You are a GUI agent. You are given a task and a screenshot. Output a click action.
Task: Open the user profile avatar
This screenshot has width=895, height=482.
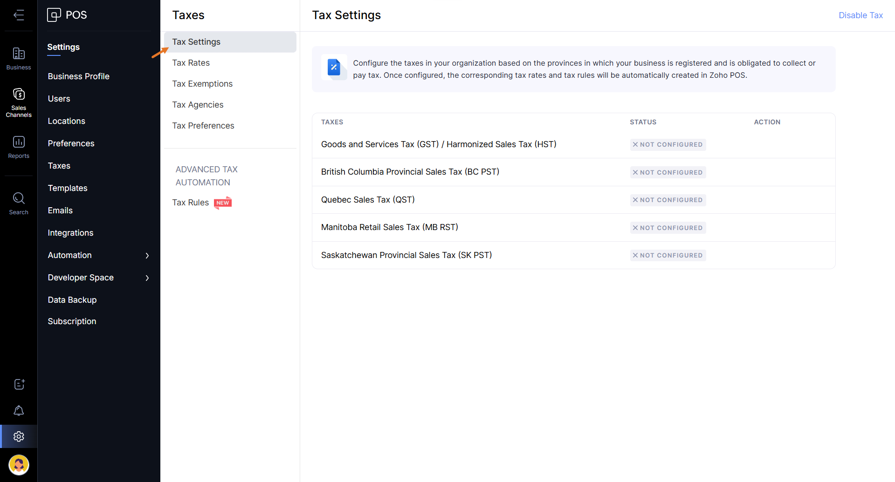pos(19,464)
